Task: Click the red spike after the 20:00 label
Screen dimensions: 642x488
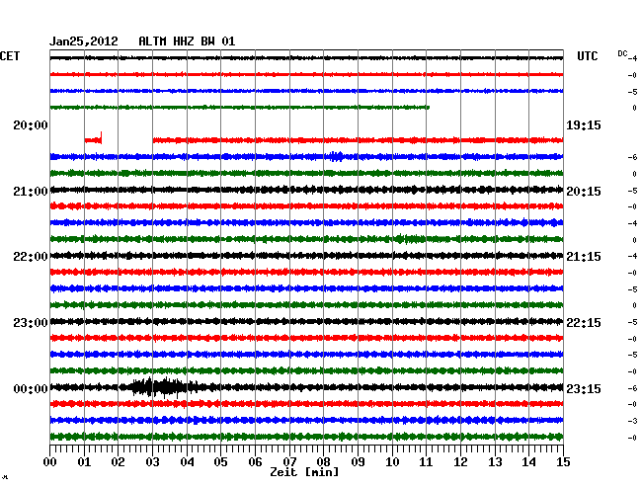Action: 101,138
